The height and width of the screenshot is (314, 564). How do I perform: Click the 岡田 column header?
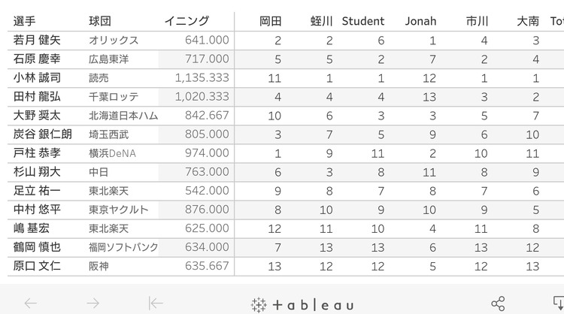271,21
